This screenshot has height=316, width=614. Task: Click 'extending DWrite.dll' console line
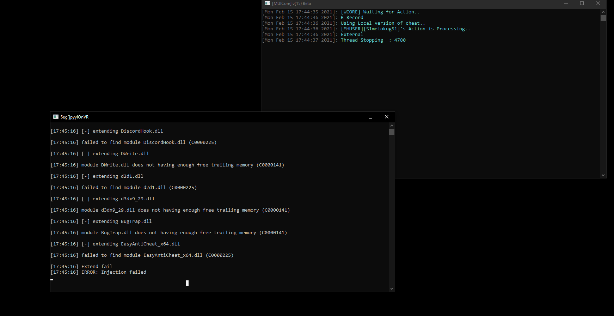click(x=100, y=154)
